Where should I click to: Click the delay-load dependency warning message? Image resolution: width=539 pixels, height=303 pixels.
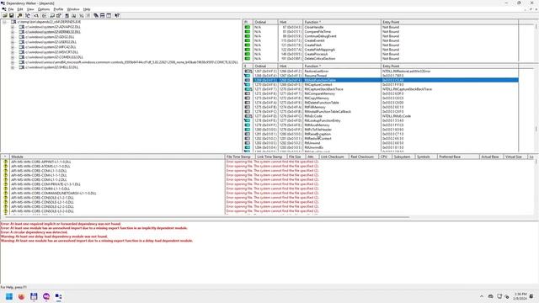click(54, 237)
